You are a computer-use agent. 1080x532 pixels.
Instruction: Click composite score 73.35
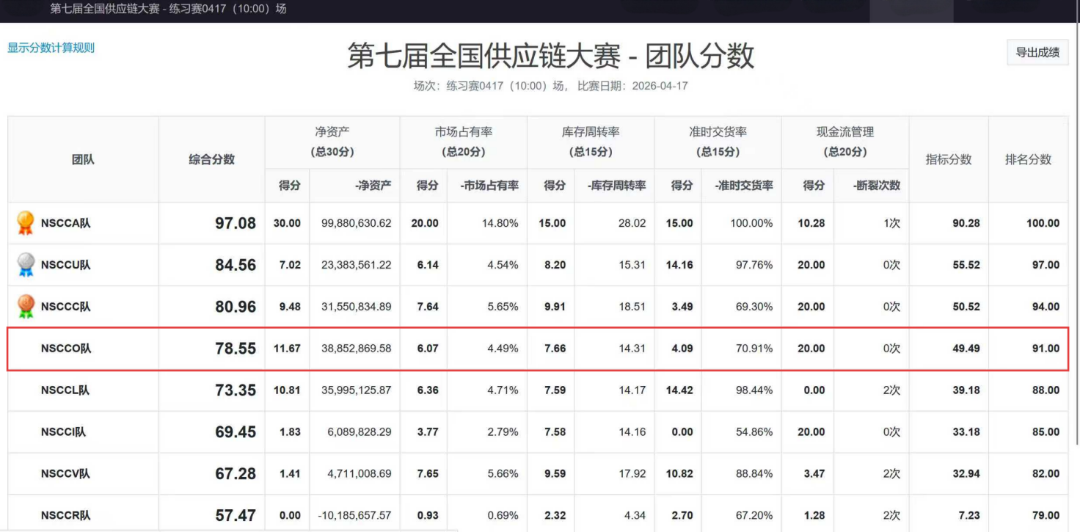click(x=236, y=390)
